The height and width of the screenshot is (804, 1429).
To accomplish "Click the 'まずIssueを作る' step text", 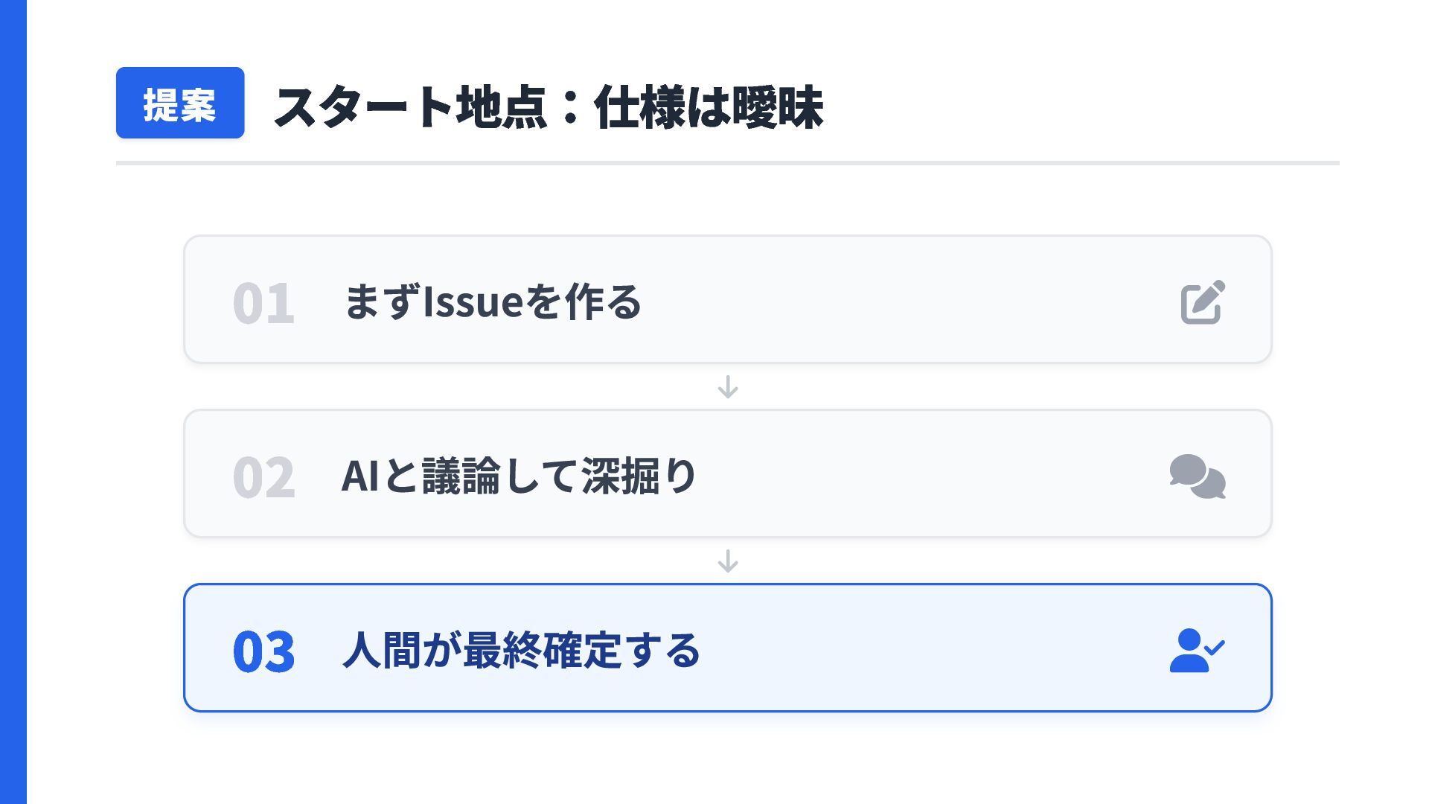I will tap(493, 301).
